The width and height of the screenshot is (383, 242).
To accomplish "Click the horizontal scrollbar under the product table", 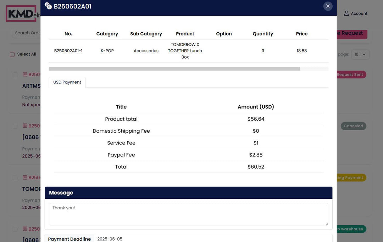I will pyautogui.click(x=174, y=69).
